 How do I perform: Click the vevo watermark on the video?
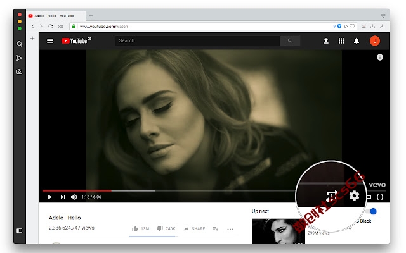click(x=377, y=185)
